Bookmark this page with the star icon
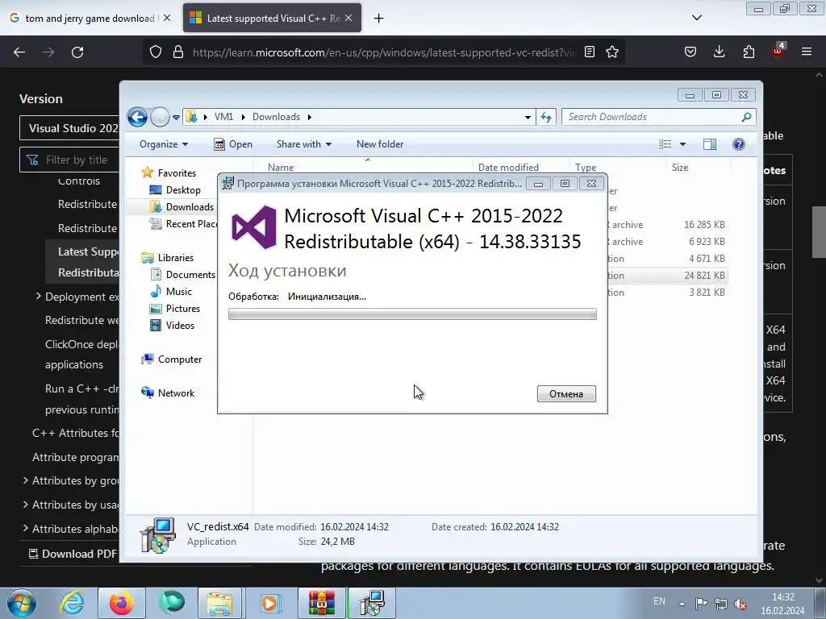Image resolution: width=826 pixels, height=619 pixels. click(612, 52)
